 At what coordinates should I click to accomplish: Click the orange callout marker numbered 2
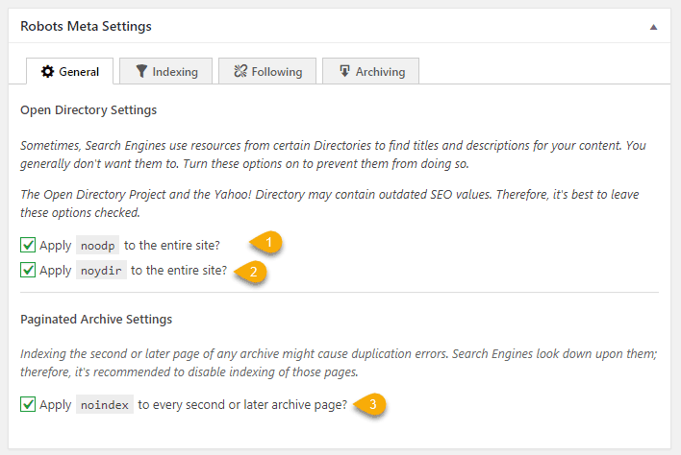(x=251, y=271)
